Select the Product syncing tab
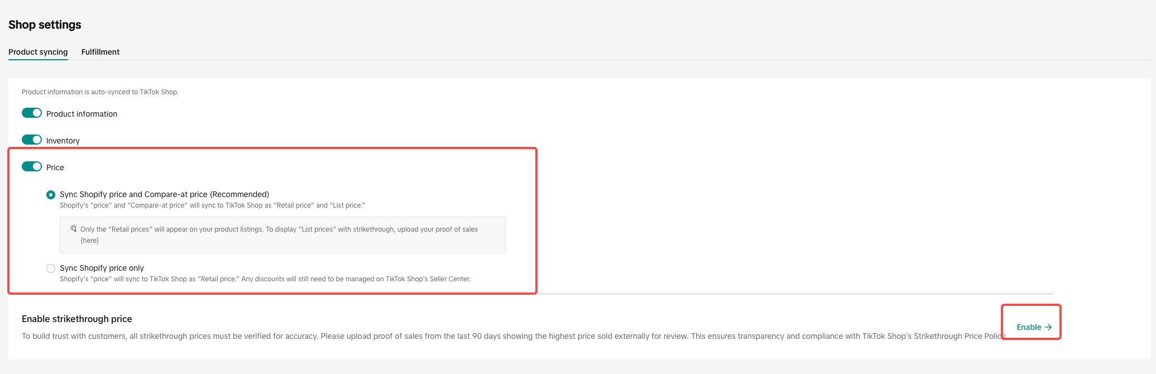1156x374 pixels. 38,52
